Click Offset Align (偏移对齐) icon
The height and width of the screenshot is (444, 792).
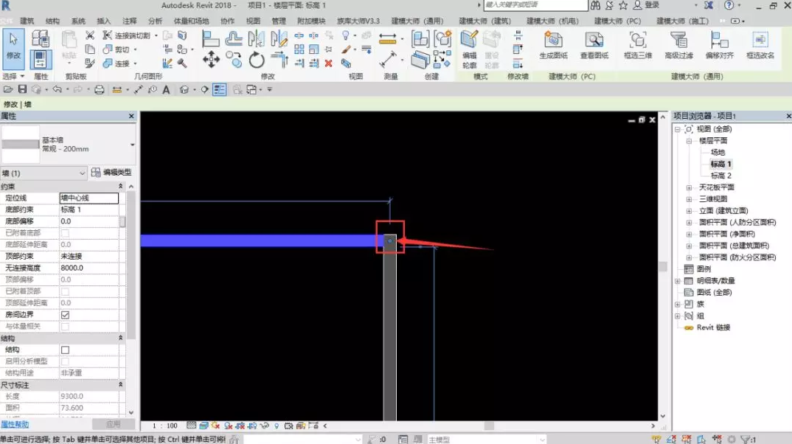(718, 47)
